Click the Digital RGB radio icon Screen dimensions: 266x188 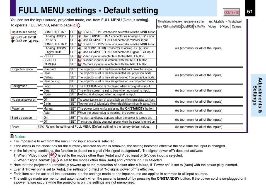[80, 52]
